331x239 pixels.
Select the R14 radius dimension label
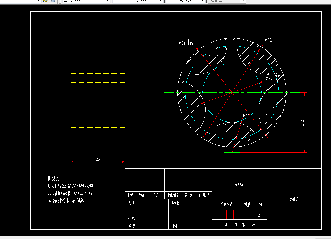246,115
